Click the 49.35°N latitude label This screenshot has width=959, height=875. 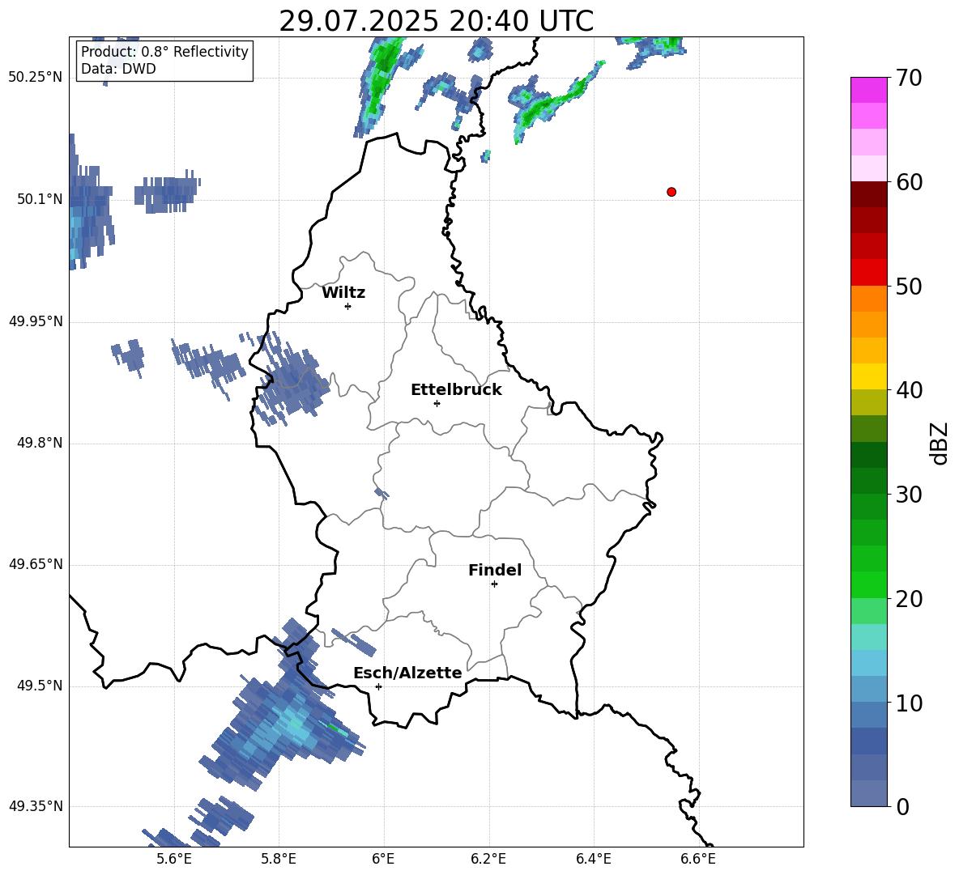pos(36,806)
